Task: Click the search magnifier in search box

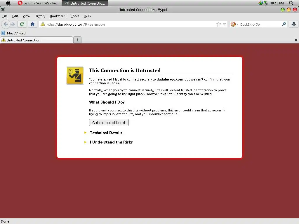Action: 284,24
